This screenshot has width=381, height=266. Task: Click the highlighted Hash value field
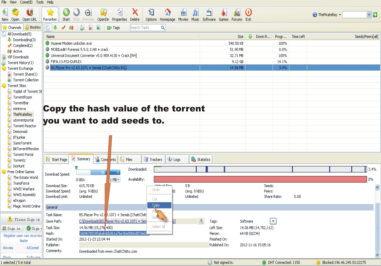[114, 233]
